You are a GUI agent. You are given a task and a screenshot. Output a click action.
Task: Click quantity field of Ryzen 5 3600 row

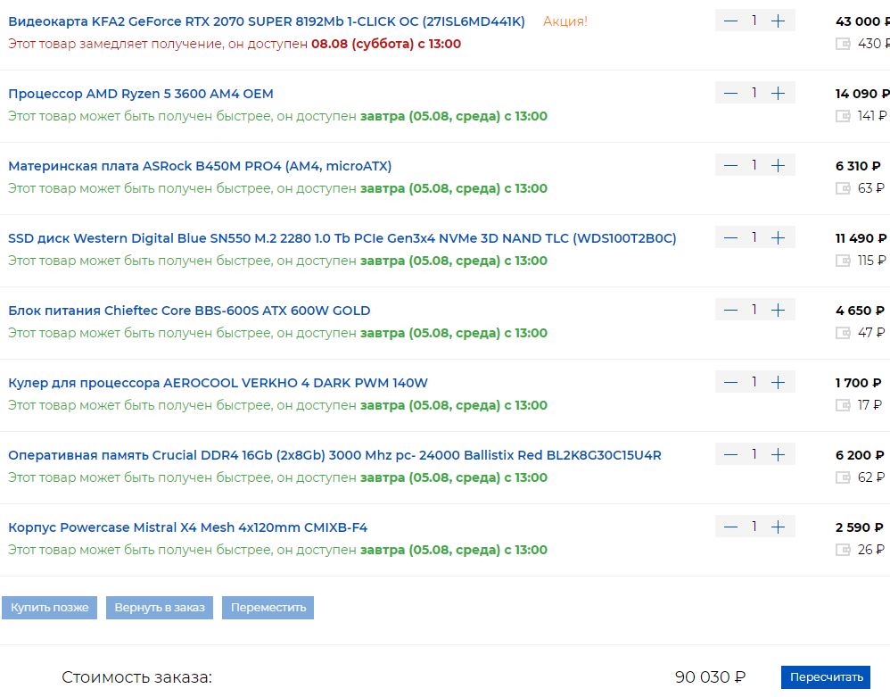point(754,93)
